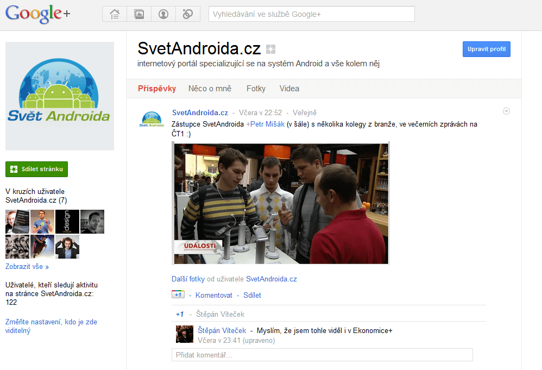Click the 'Včera v 23:41 (upraveno)' comment timestamp
The height and width of the screenshot is (370, 542).
tap(236, 341)
